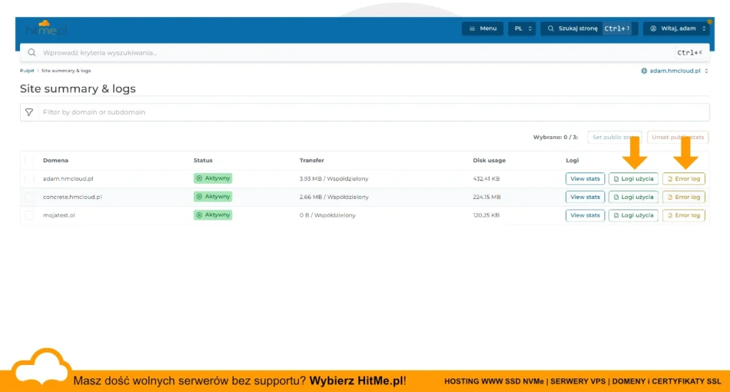Open the PL language selector
The width and height of the screenshot is (730, 392).
coord(522,29)
